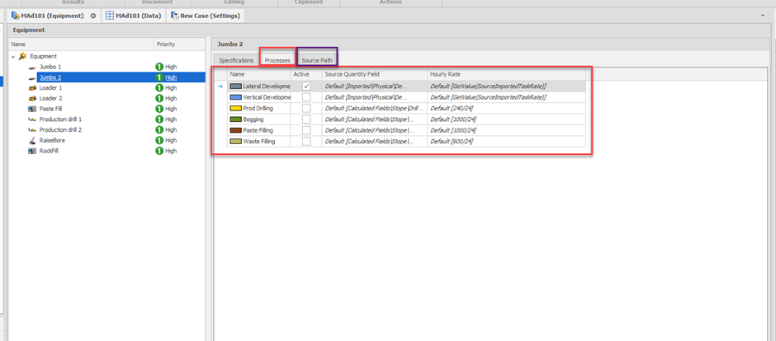Open Hourly Rate cell for Waste Filling

point(505,142)
